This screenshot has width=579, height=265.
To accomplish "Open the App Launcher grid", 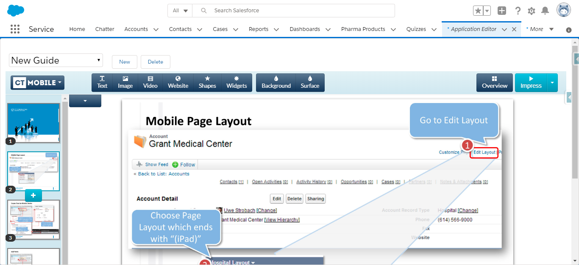I will coord(15,29).
